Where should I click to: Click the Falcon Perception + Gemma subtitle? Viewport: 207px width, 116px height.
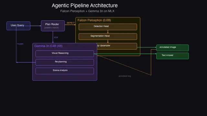pyautogui.click(x=87, y=11)
